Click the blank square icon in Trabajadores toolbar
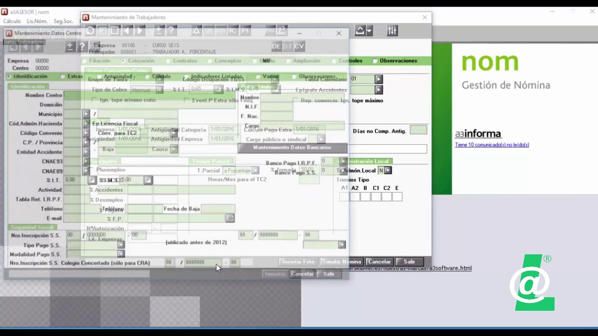 (114, 31)
